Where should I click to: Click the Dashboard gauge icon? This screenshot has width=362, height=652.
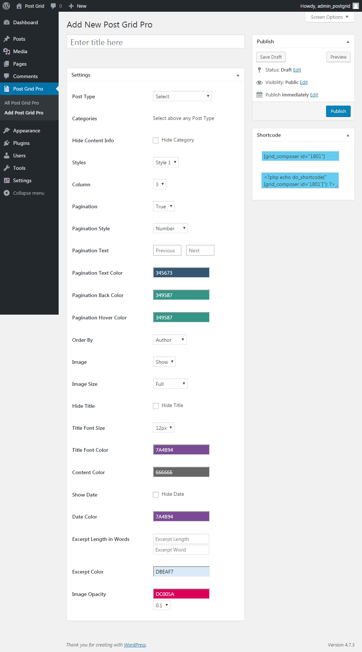point(7,22)
